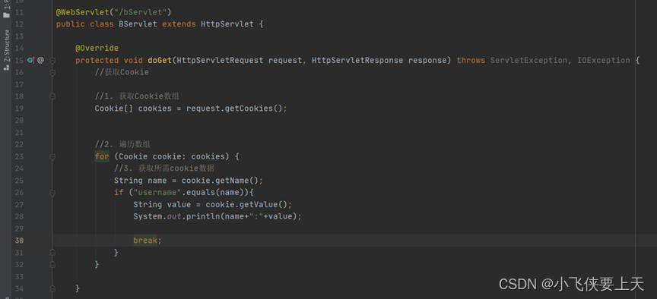Click the //3. 获取所需cookie数据 comment
Image resolution: width=657 pixels, height=299 pixels.
click(164, 168)
